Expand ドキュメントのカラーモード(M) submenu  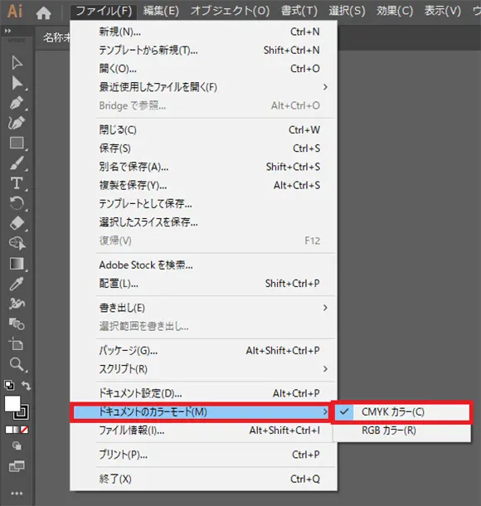202,411
